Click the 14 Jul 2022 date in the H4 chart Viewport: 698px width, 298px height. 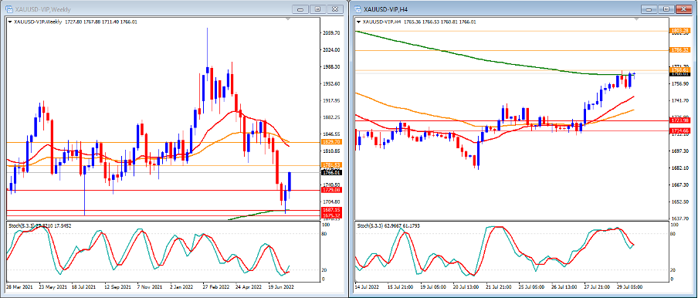(x=368, y=287)
